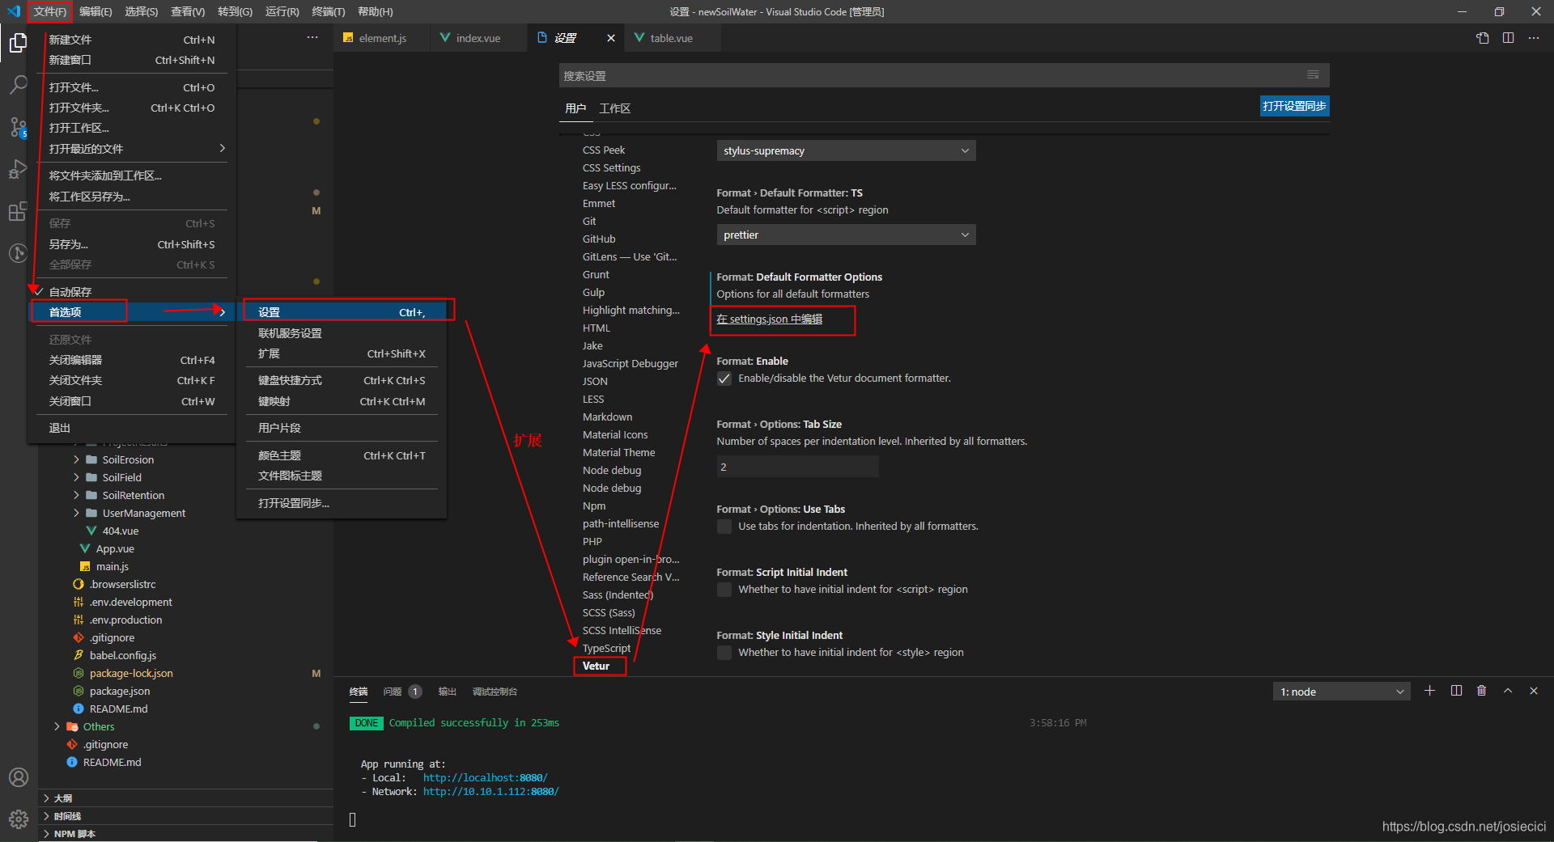Viewport: 1554px width, 842px height.
Task: Switch to Workspace (工作区) settings tab
Action: pyautogui.click(x=614, y=108)
